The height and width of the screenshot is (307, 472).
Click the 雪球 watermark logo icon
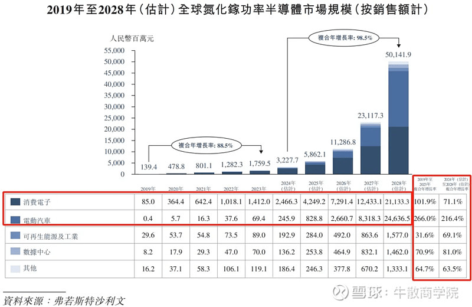pyautogui.click(x=340, y=292)
